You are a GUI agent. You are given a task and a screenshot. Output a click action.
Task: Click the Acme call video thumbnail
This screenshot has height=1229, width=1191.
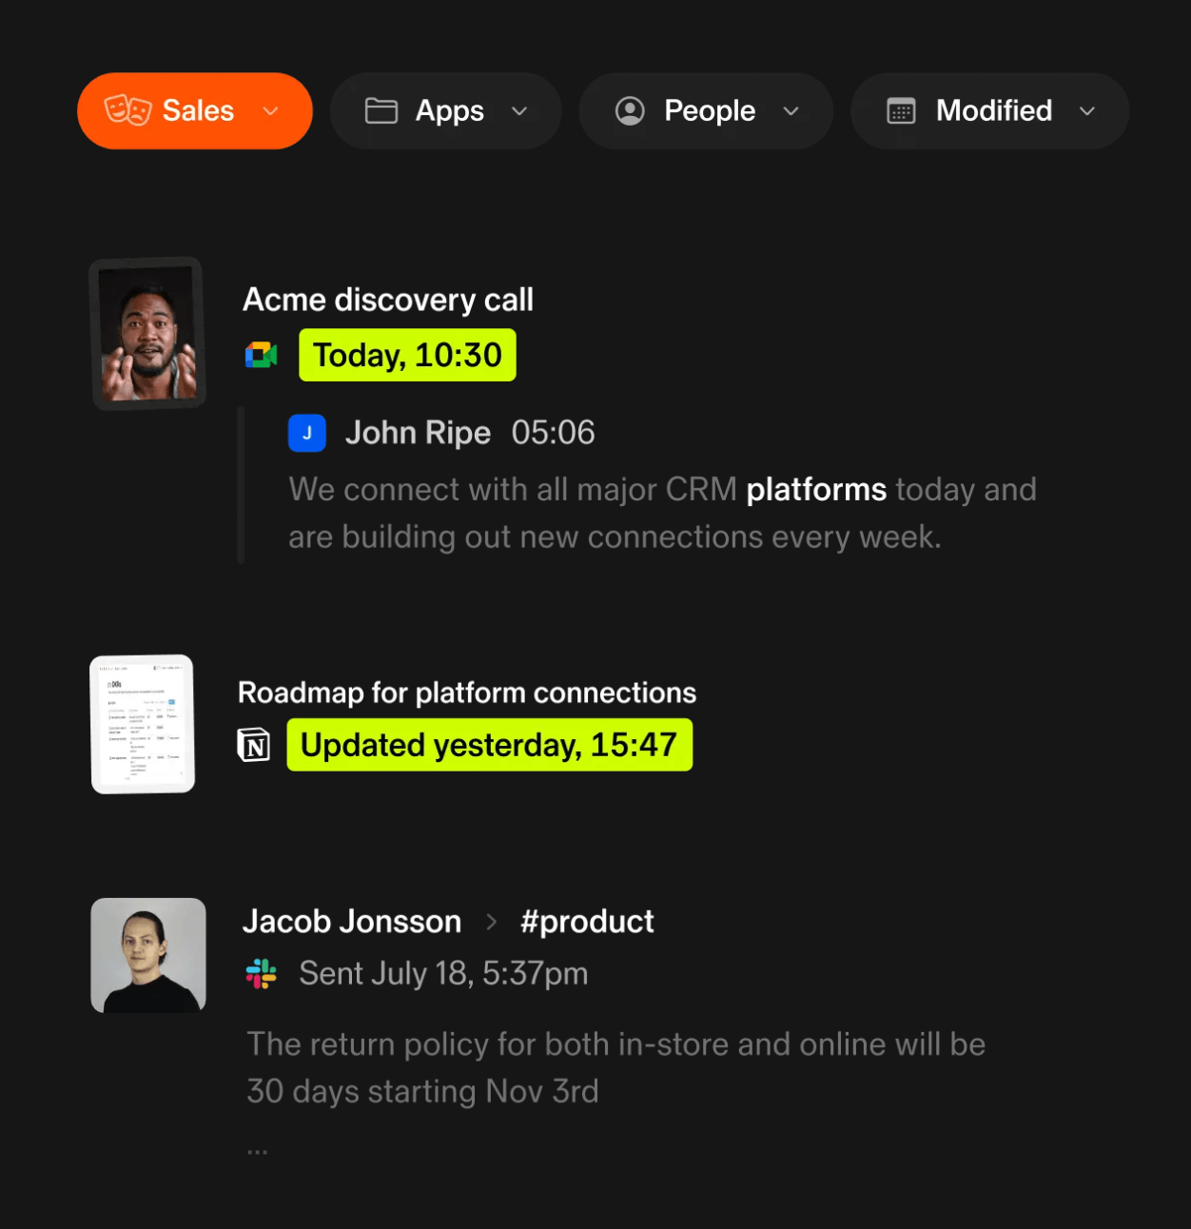[148, 334]
